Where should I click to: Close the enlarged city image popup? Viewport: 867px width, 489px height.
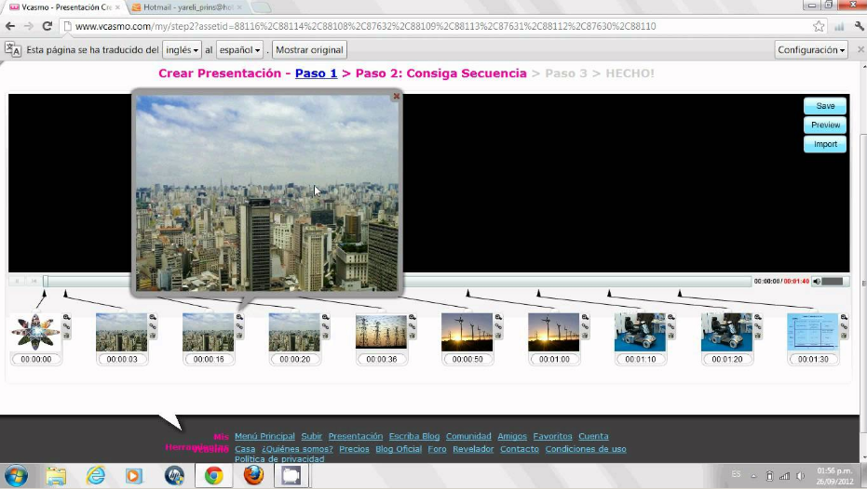point(396,96)
